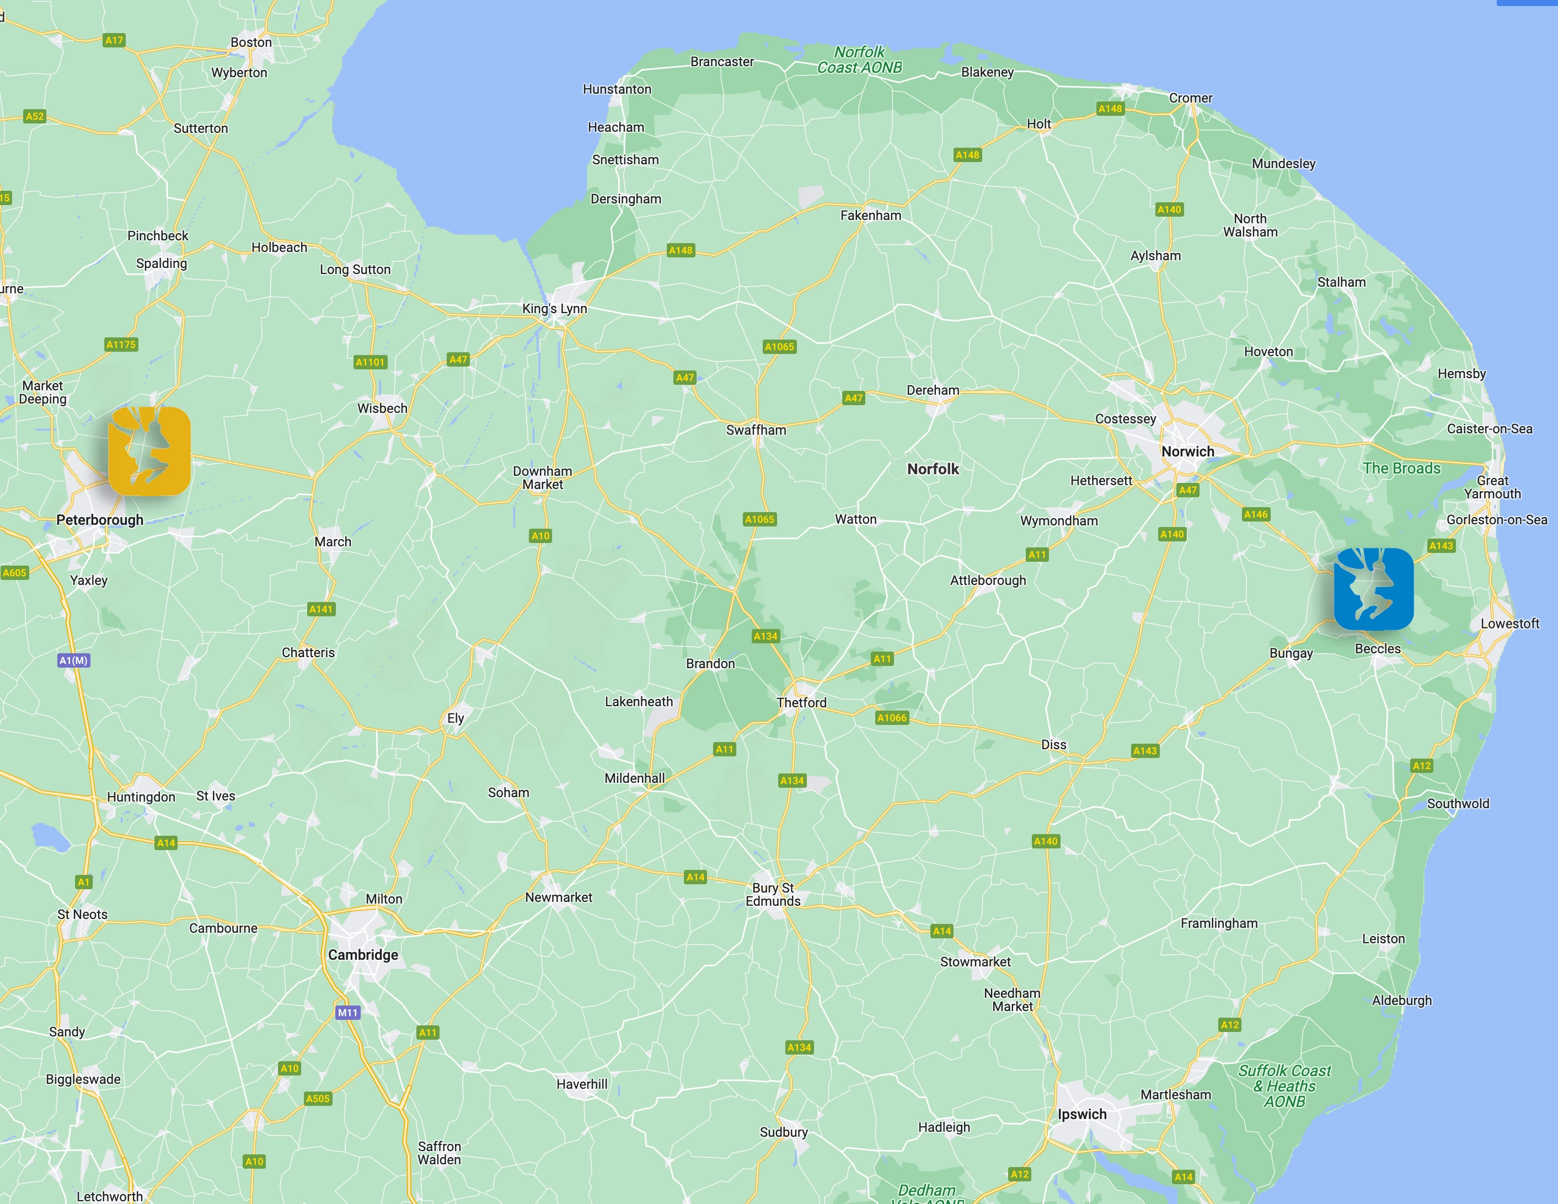
Task: Click the Bury St Edmunds label
Action: pos(773,894)
